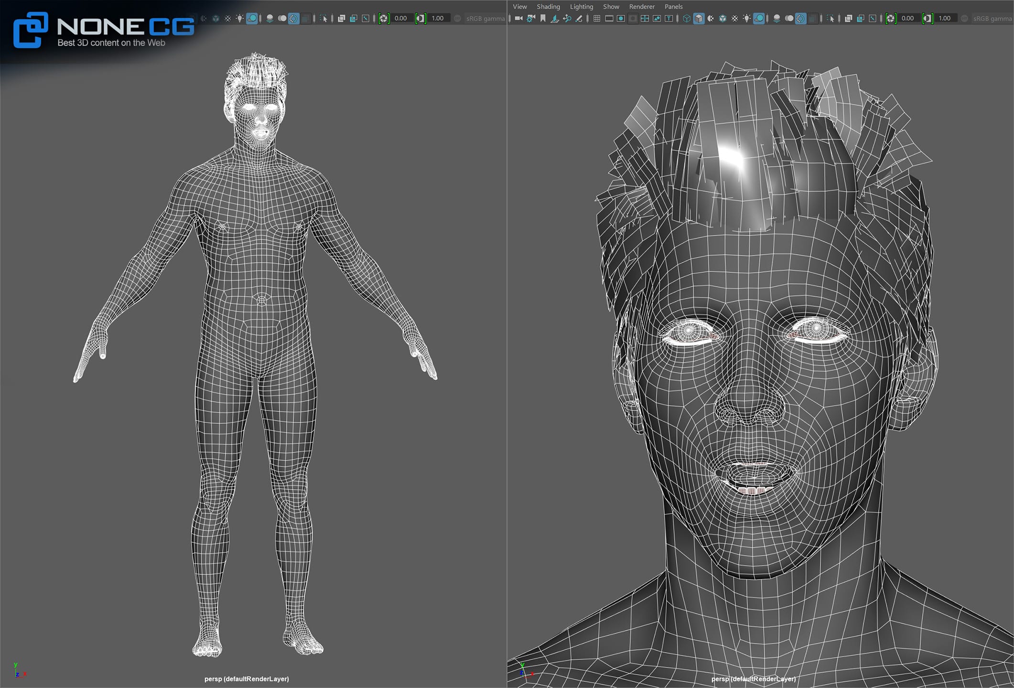Toggle smooth shade all cube in right panel

click(x=699, y=18)
